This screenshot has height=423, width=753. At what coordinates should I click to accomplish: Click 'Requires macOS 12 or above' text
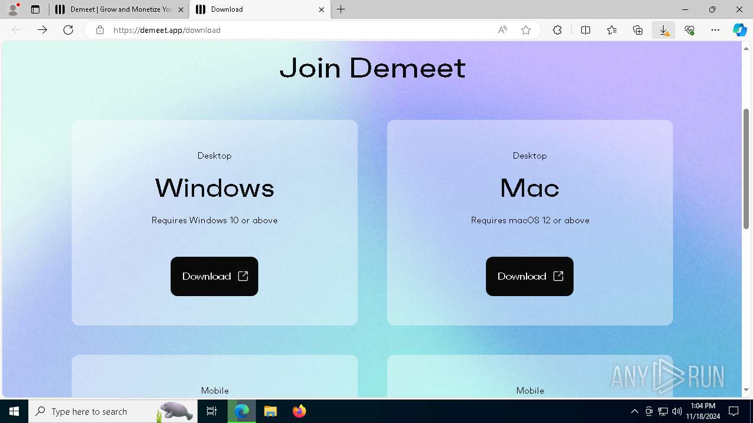[x=530, y=220]
